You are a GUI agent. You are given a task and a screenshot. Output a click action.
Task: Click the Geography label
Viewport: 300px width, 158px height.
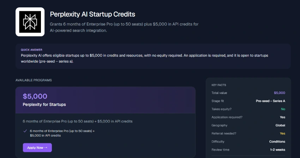tap(220, 125)
